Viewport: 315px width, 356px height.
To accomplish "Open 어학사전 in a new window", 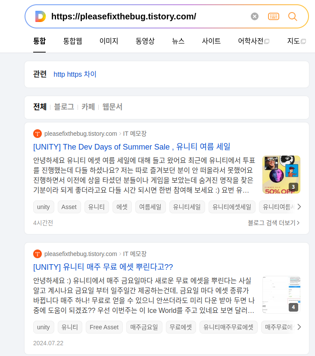I will pos(253,41).
